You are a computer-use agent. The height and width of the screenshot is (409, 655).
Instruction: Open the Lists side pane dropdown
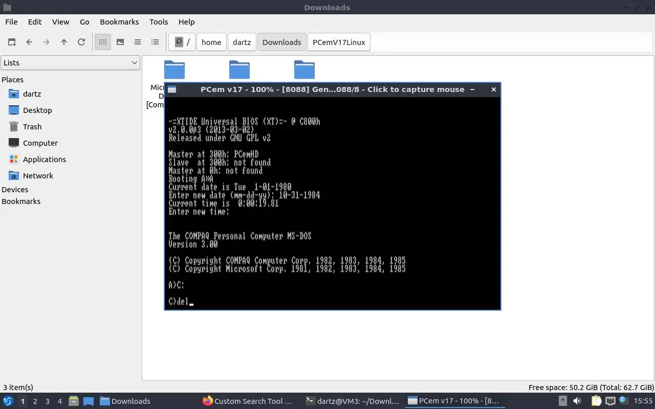click(70, 62)
